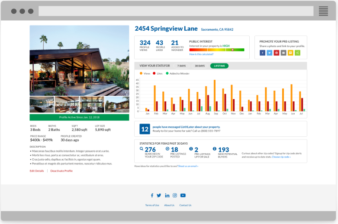The image size is (338, 224).
Task: Open the YouTube icon in footer
Action: coord(183,196)
